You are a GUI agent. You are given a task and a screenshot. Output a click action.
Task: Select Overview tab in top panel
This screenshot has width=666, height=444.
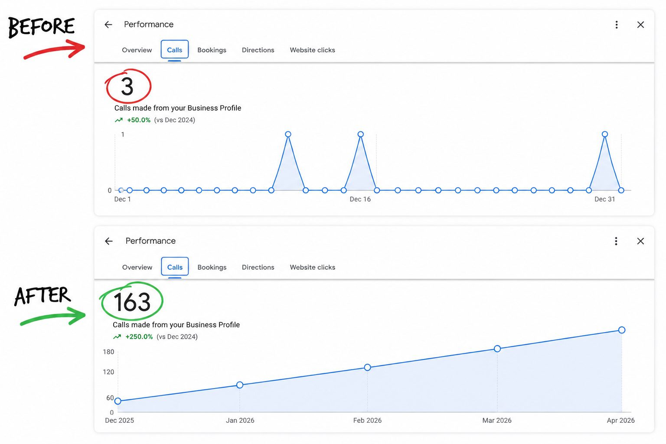(x=137, y=50)
